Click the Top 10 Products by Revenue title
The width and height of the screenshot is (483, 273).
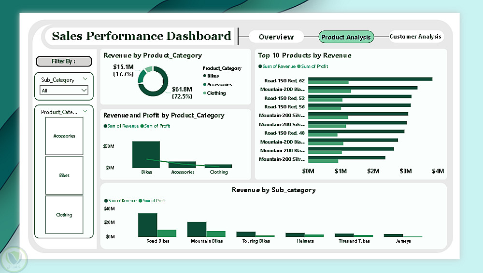point(305,55)
